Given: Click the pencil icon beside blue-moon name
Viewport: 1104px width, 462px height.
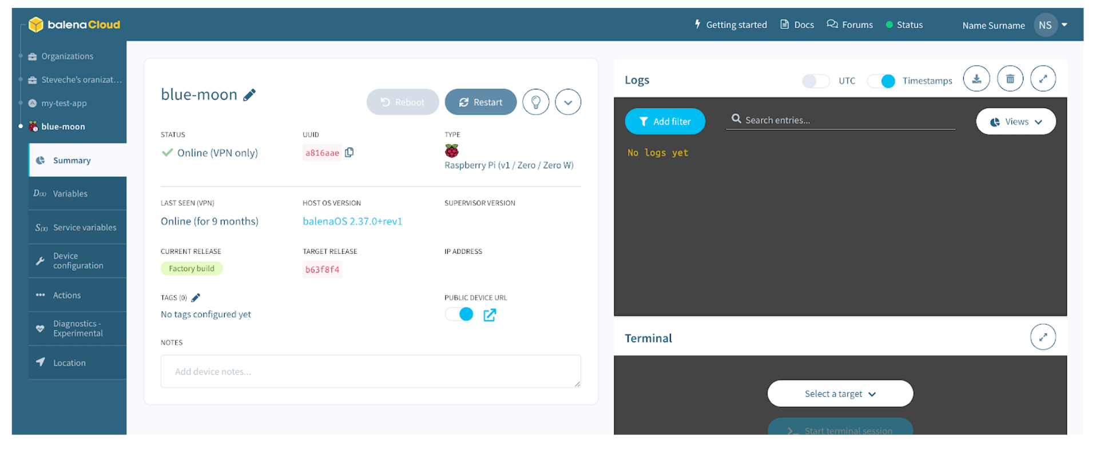Looking at the screenshot, I should [x=249, y=95].
